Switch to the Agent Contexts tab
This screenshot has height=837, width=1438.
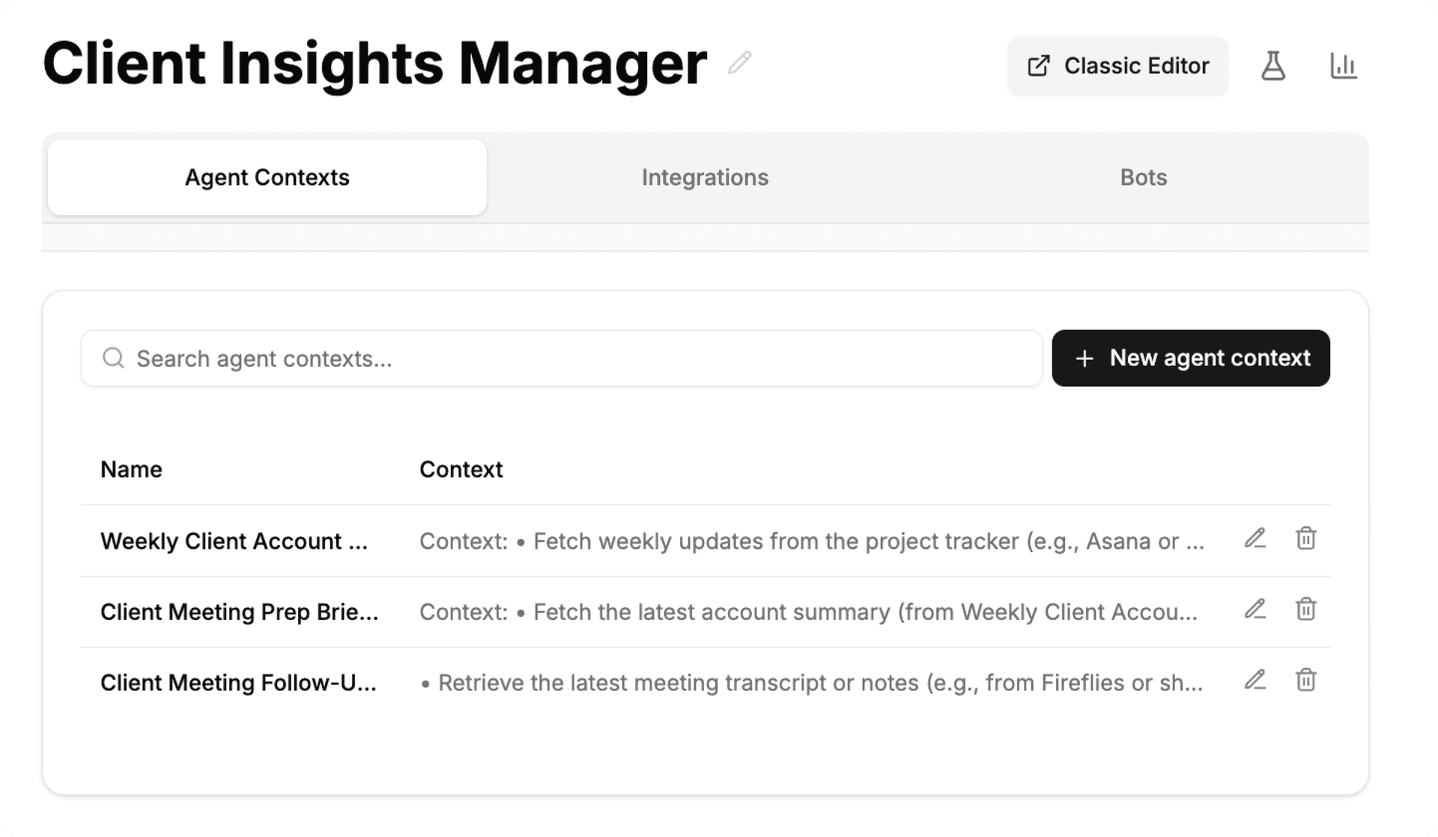coord(267,177)
